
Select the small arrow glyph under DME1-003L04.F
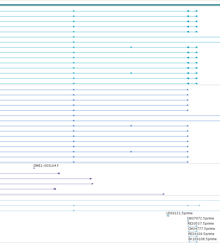34,168
